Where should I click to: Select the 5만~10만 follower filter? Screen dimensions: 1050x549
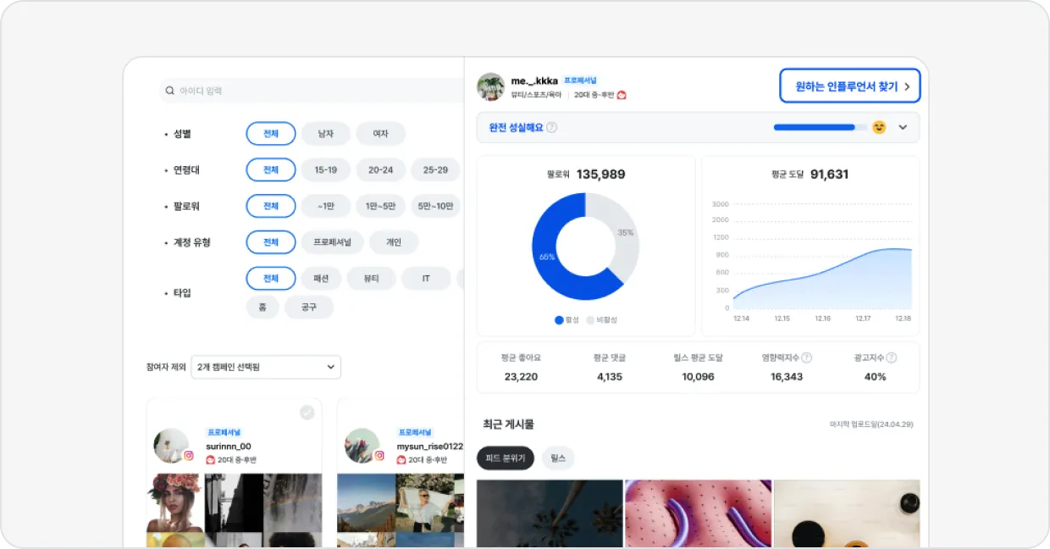tap(436, 206)
